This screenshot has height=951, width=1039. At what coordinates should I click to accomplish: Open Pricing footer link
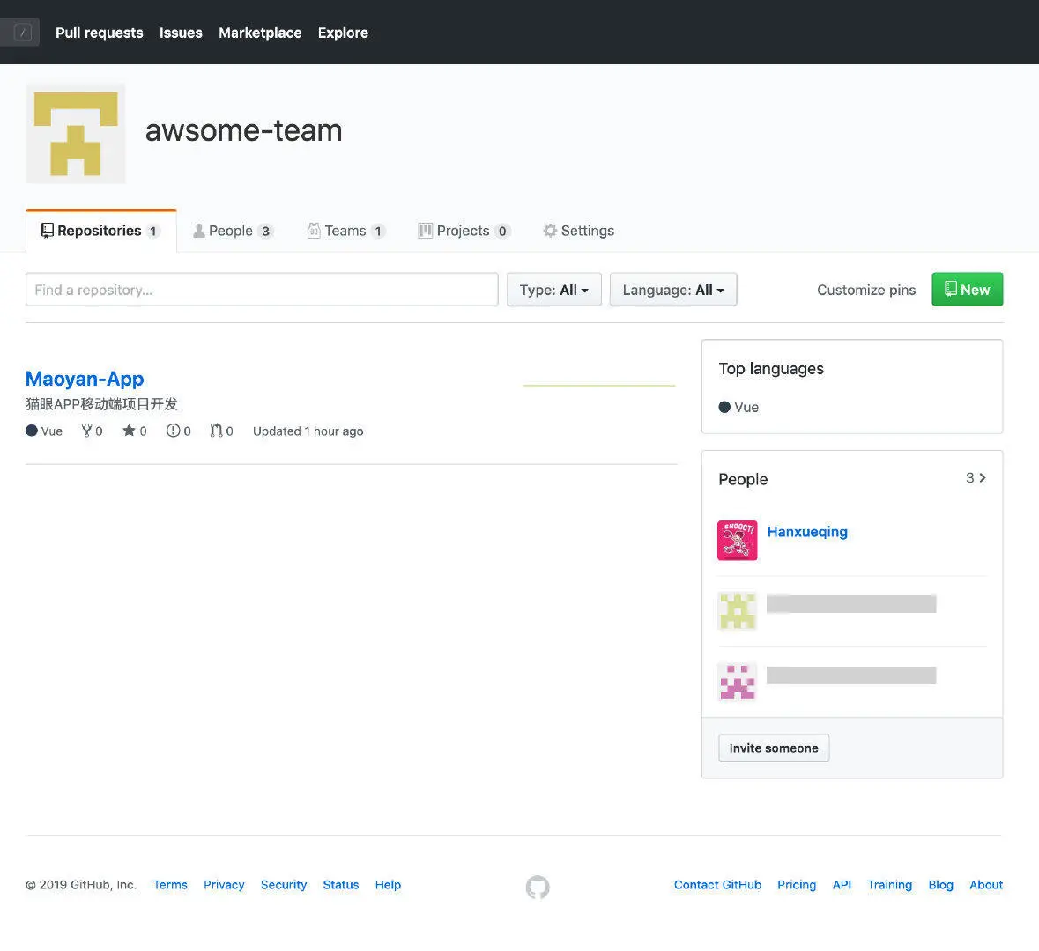click(x=797, y=885)
